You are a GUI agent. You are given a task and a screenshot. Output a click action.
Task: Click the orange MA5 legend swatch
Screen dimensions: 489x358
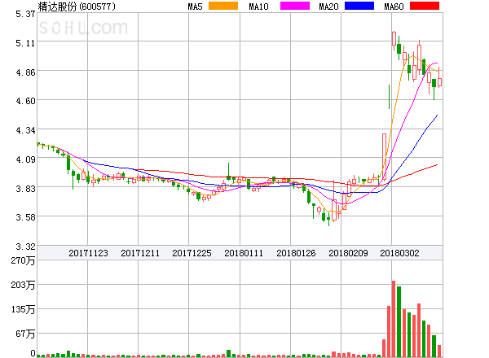tap(222, 6)
